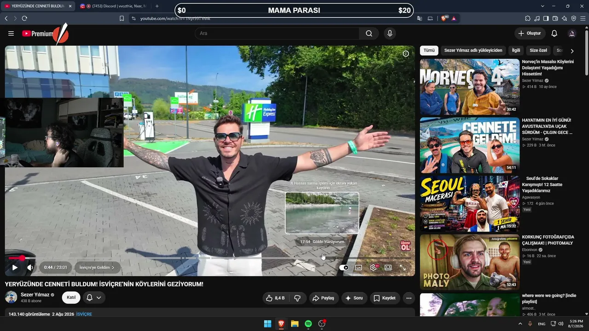Open the account avatar menu
589x331 pixels.
pos(572,34)
